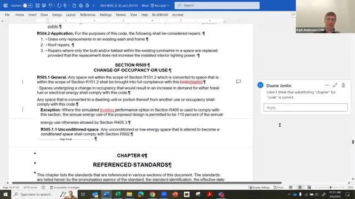Open the Windows Start menu
This screenshot has height=199, width=355.
tap(5, 194)
